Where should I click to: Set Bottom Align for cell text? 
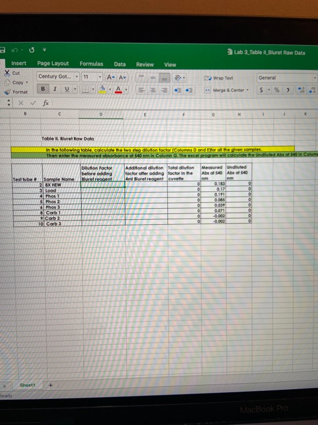165,78
